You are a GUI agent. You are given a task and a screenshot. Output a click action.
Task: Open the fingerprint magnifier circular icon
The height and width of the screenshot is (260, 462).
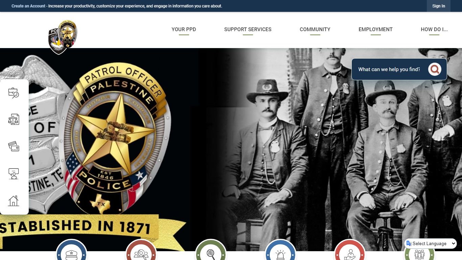(x=211, y=250)
